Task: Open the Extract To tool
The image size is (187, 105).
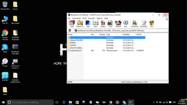Action: [80, 24]
